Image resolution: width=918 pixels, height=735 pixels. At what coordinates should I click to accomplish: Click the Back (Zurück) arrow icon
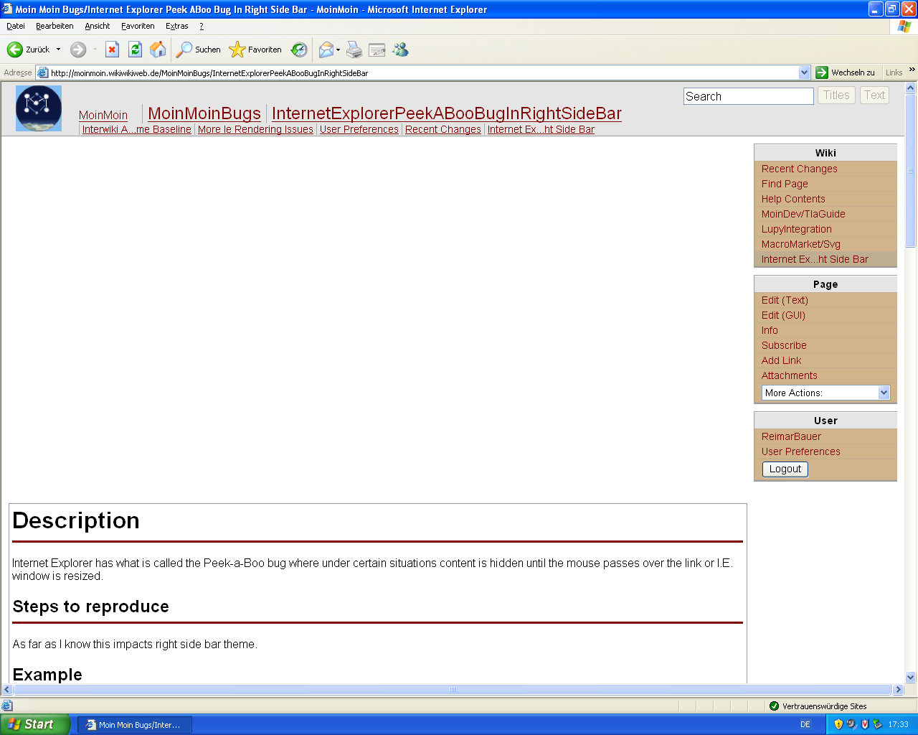pyautogui.click(x=15, y=50)
